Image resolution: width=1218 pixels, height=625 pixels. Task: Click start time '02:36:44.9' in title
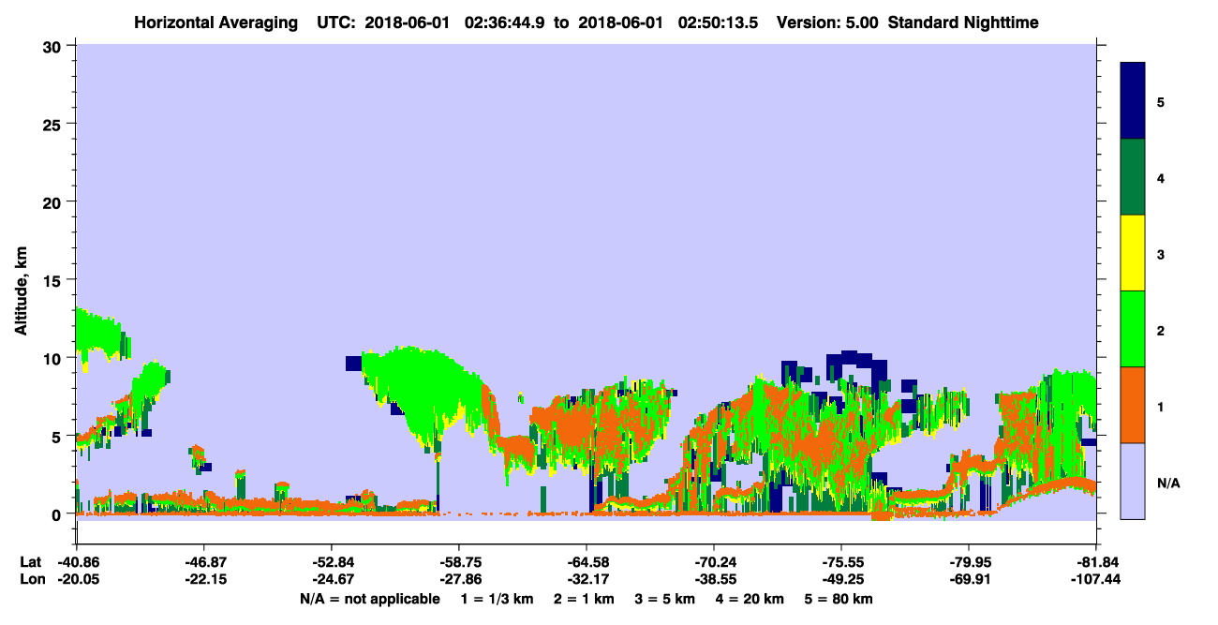click(x=505, y=22)
